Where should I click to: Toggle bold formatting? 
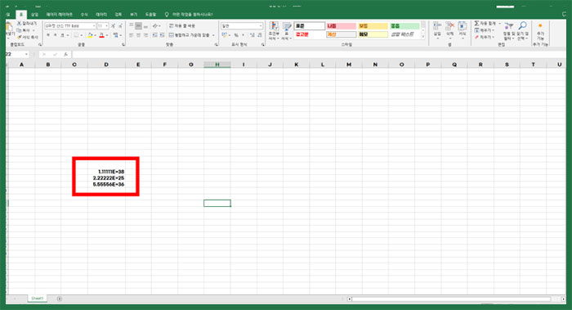48,35
